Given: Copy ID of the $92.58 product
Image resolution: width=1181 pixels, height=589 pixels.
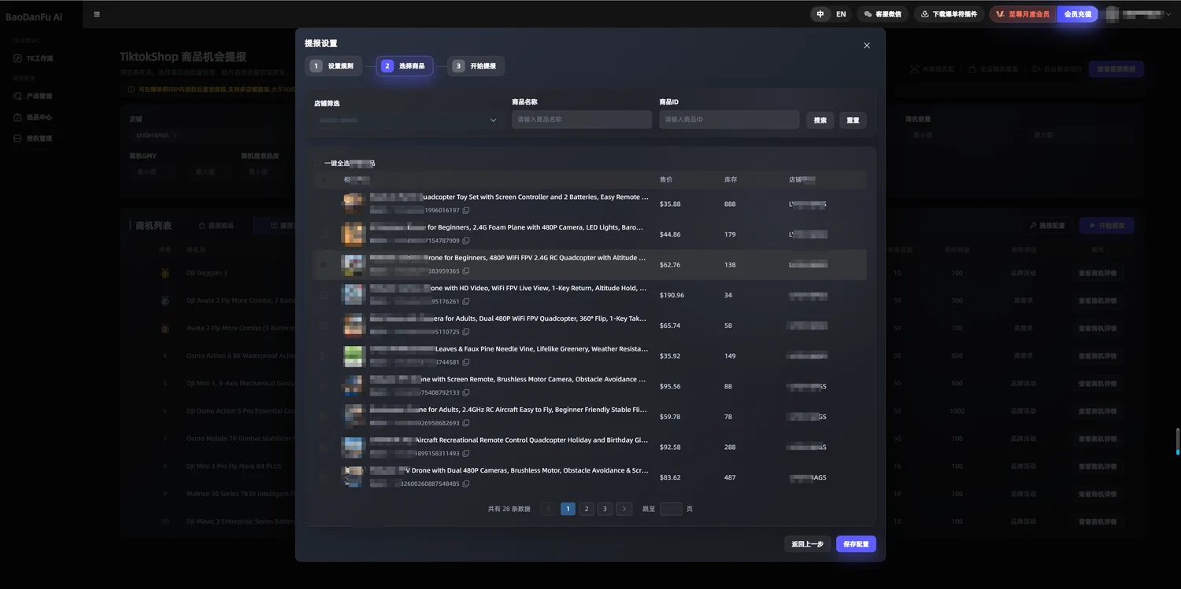Looking at the screenshot, I should (466, 454).
